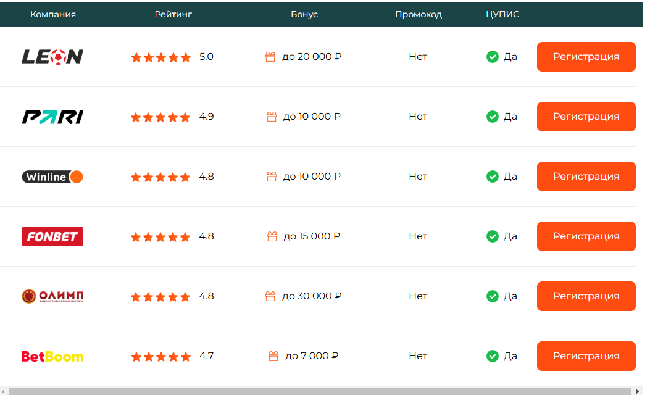Screen dimensions: 650x395
Task: Open the BetBoom logo
Action: 52,357
